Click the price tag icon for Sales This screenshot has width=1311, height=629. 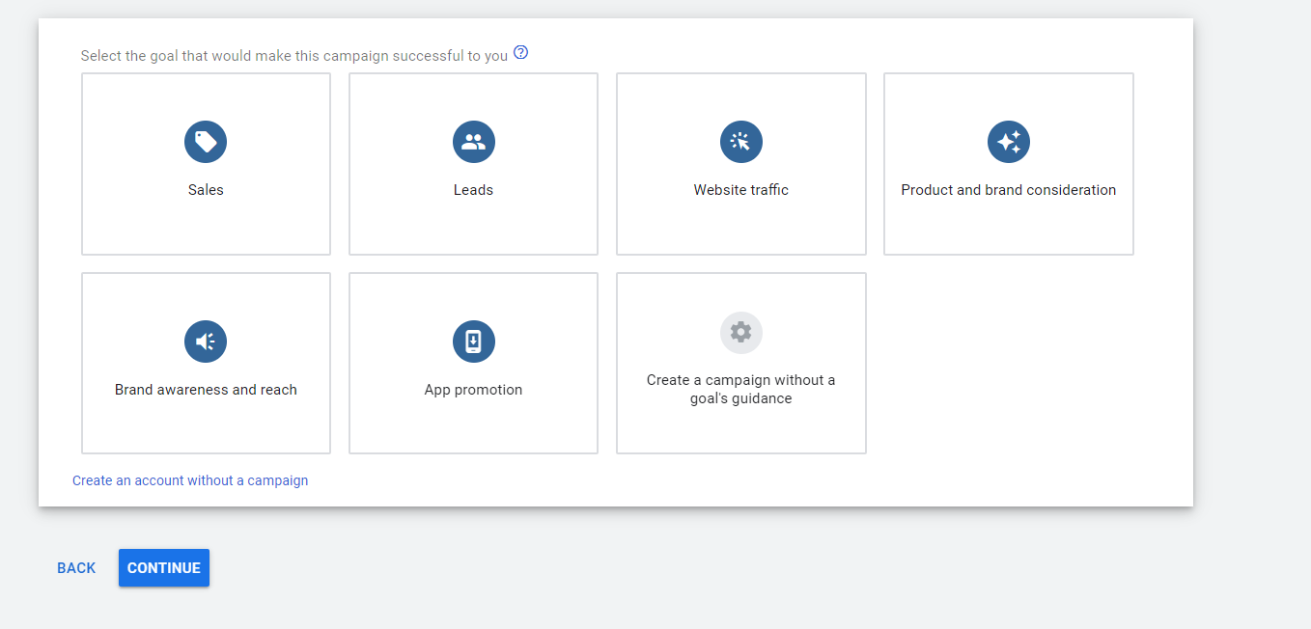click(206, 142)
